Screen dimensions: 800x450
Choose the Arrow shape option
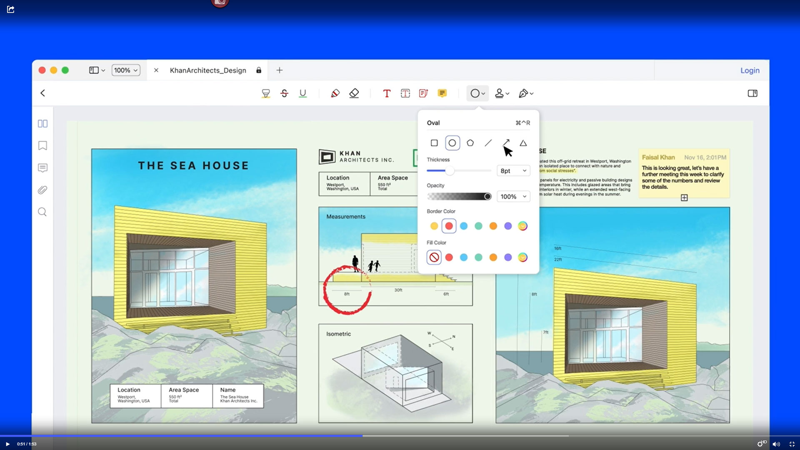pos(506,143)
